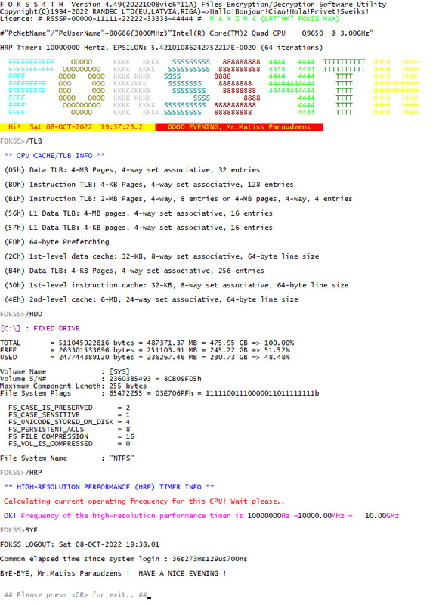Click the 'BYE-BYE, Mr.Matiss Paraudzens' line

coord(113,573)
